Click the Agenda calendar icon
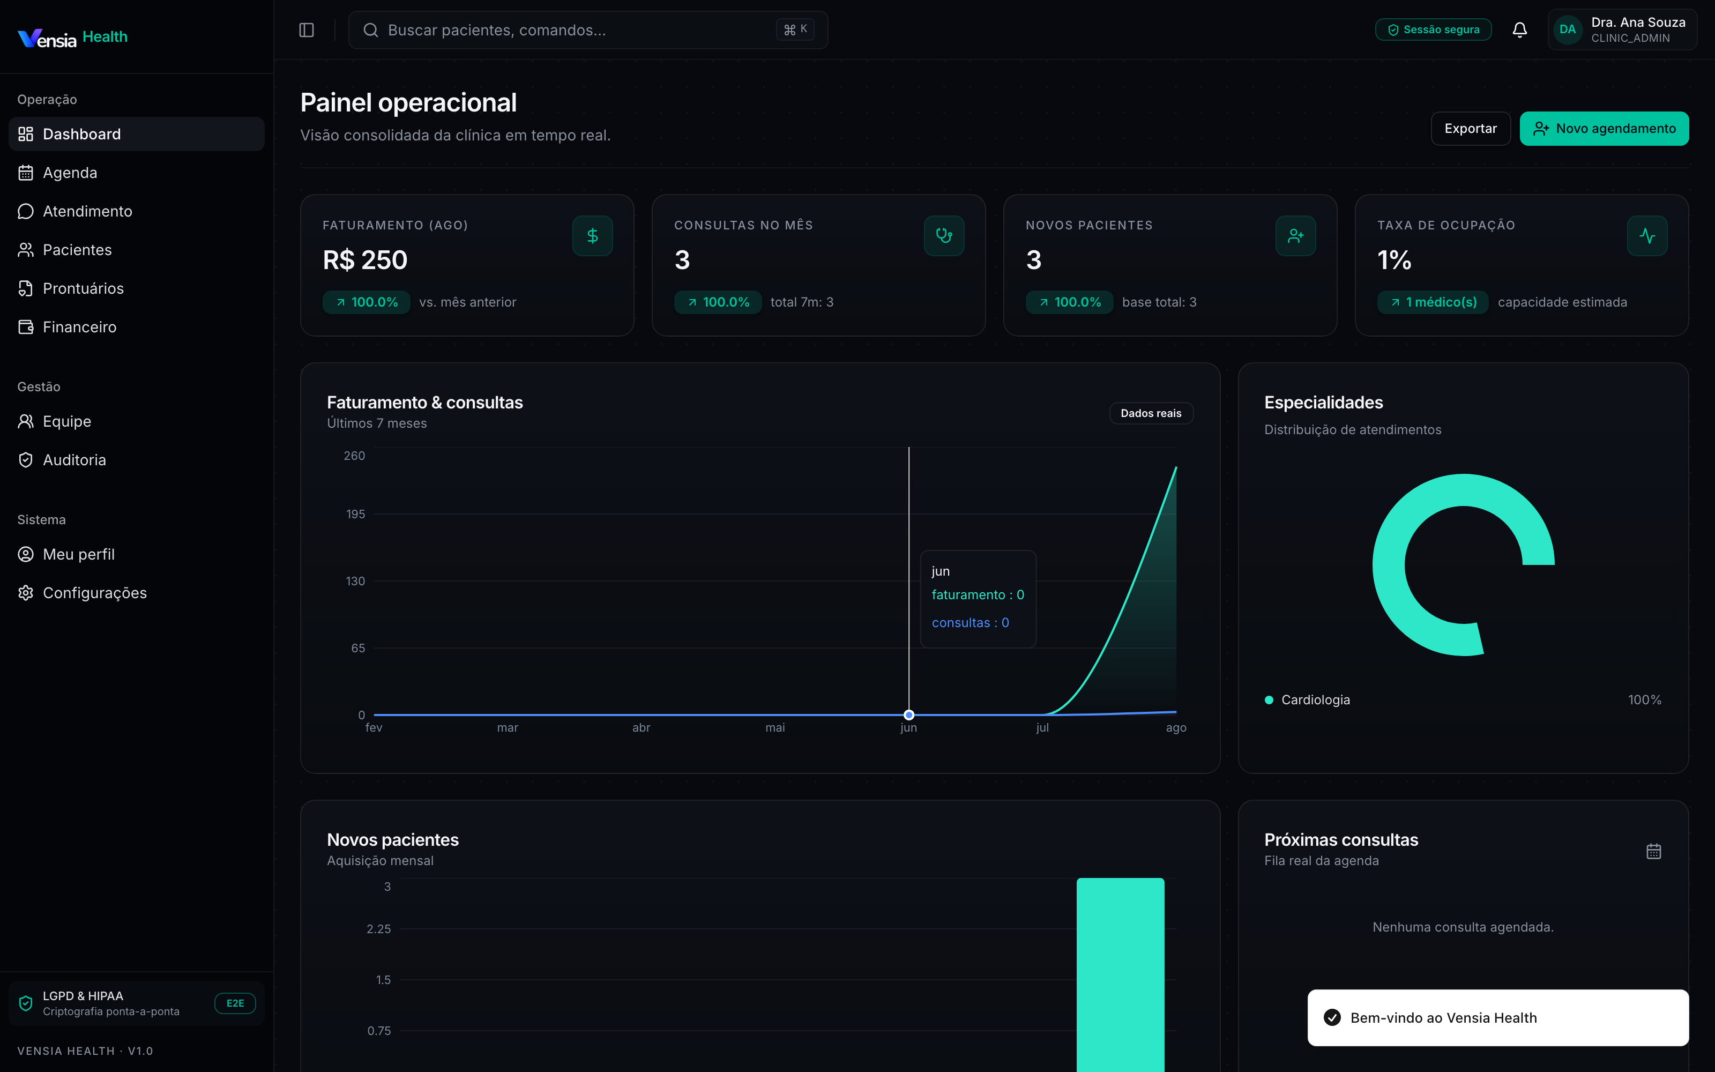This screenshot has height=1072, width=1715. click(26, 172)
